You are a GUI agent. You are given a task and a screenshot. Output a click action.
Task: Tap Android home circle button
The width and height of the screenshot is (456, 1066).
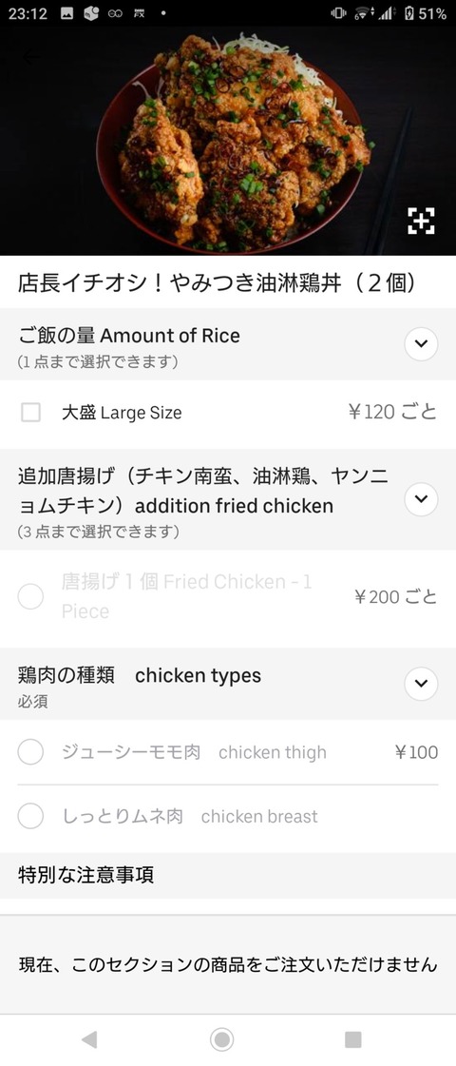[x=221, y=1039]
